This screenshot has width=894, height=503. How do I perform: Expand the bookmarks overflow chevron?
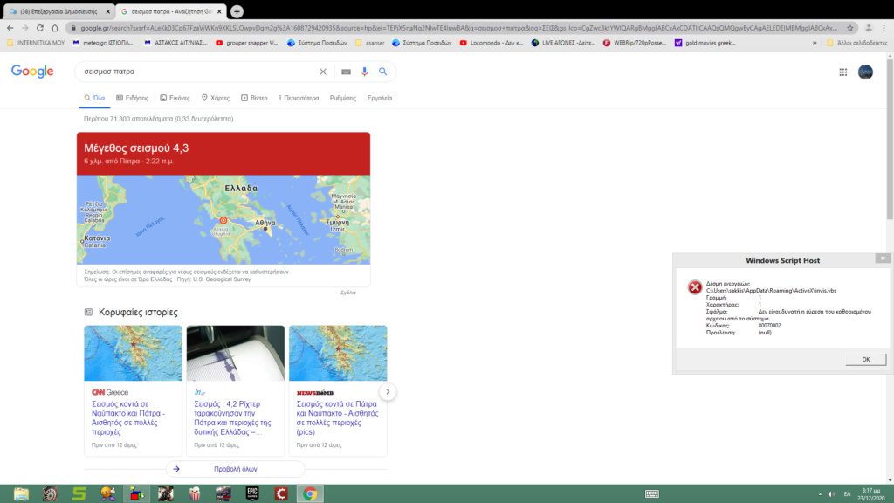point(815,43)
